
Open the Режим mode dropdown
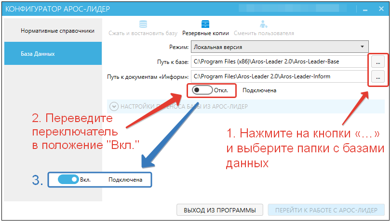coord(280,47)
